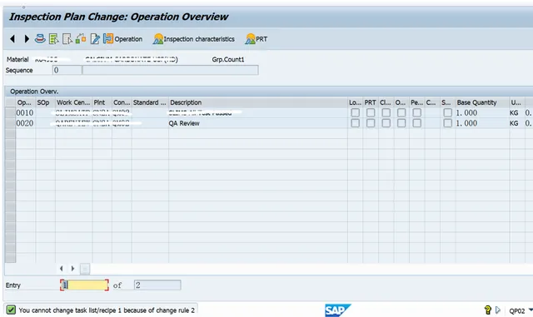Click the Operation Overv. section header
Viewport: 533px width, 317px height.
(34, 92)
